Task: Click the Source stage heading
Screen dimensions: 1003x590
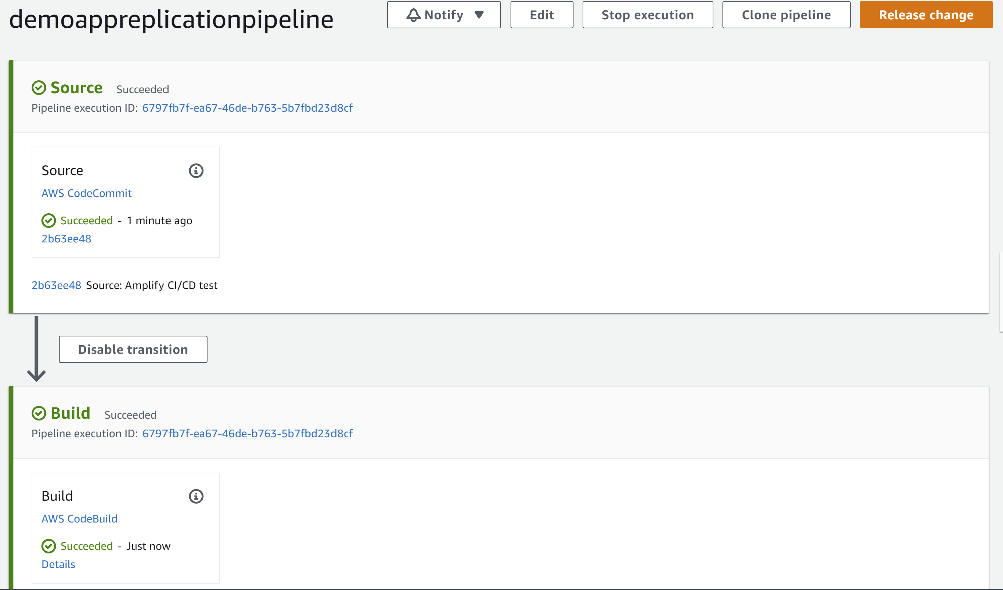Action: 76,88
